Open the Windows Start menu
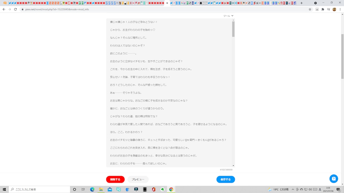The image size is (344, 193). click(4, 189)
